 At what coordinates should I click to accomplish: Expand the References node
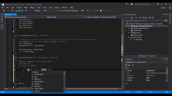(x=128, y=33)
